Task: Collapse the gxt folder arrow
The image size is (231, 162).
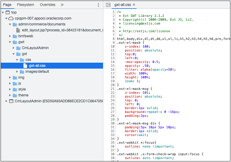Action: point(13,54)
